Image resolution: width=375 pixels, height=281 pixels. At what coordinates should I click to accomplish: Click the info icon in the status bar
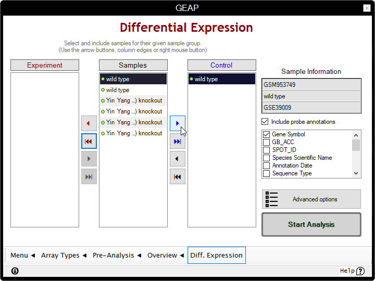pyautogui.click(x=15, y=271)
